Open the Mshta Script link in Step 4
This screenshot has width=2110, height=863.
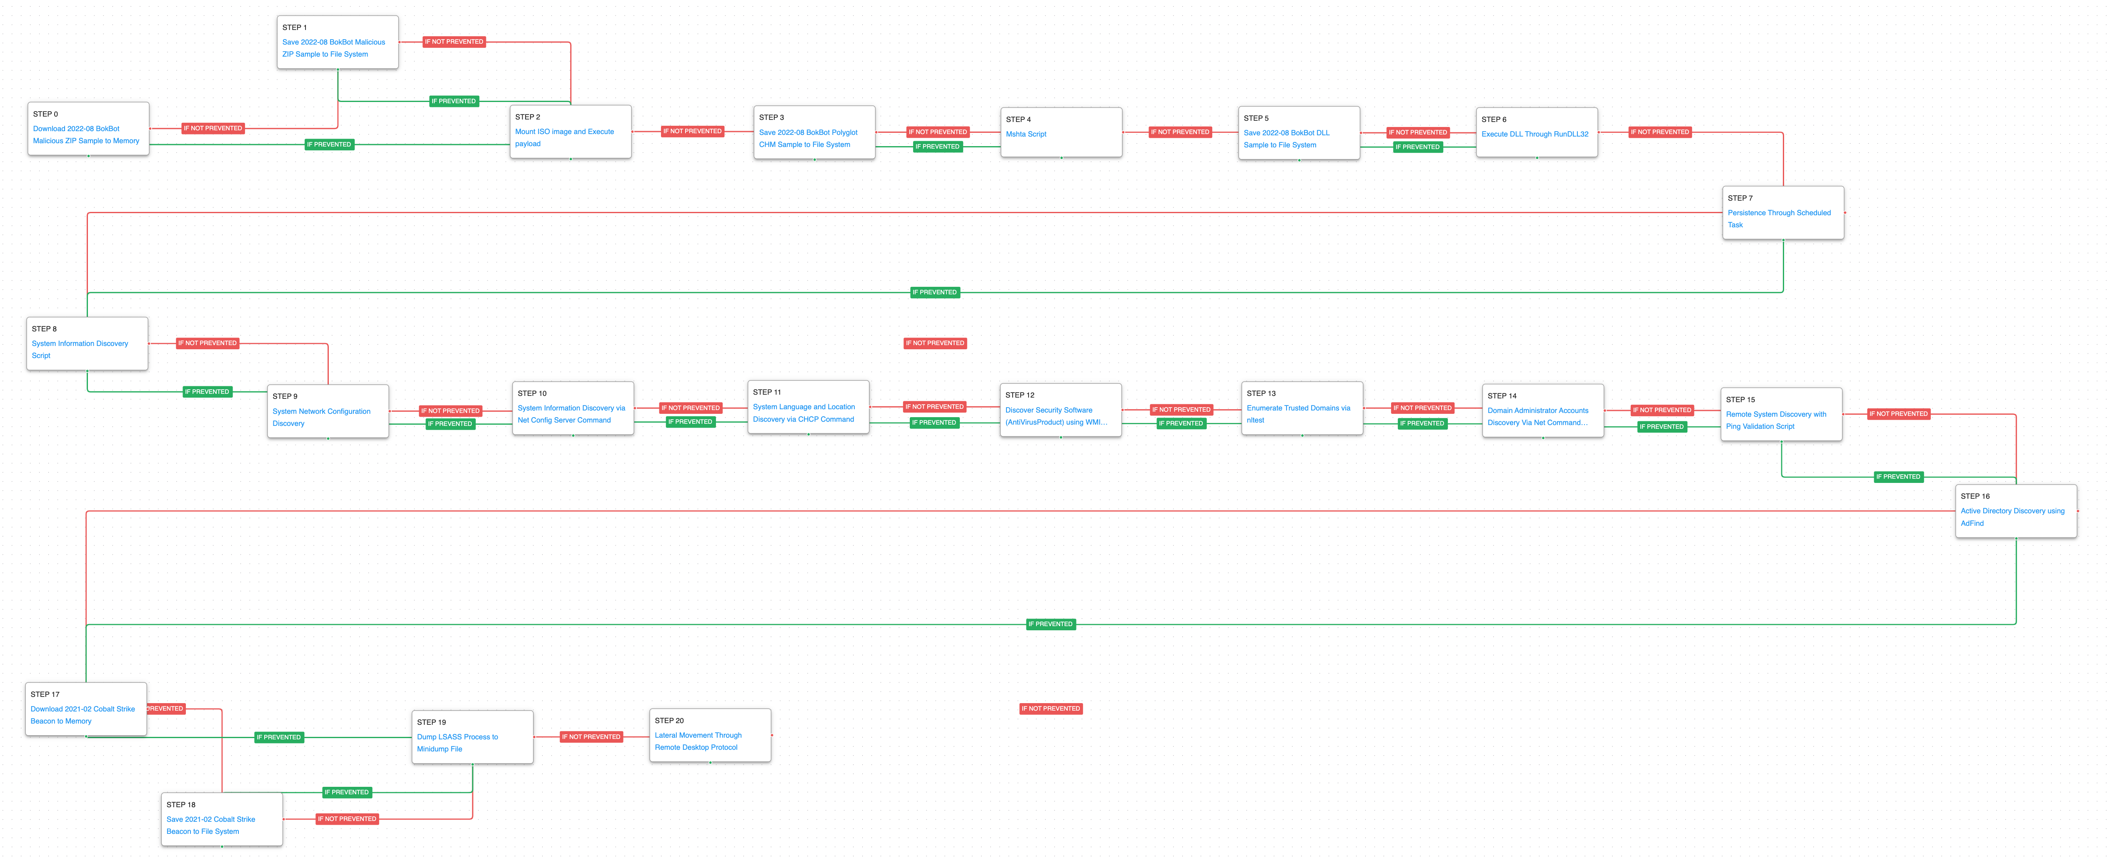(x=1026, y=134)
